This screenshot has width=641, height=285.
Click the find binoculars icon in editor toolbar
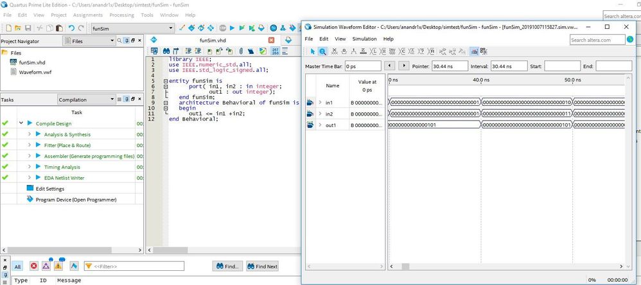point(166,51)
